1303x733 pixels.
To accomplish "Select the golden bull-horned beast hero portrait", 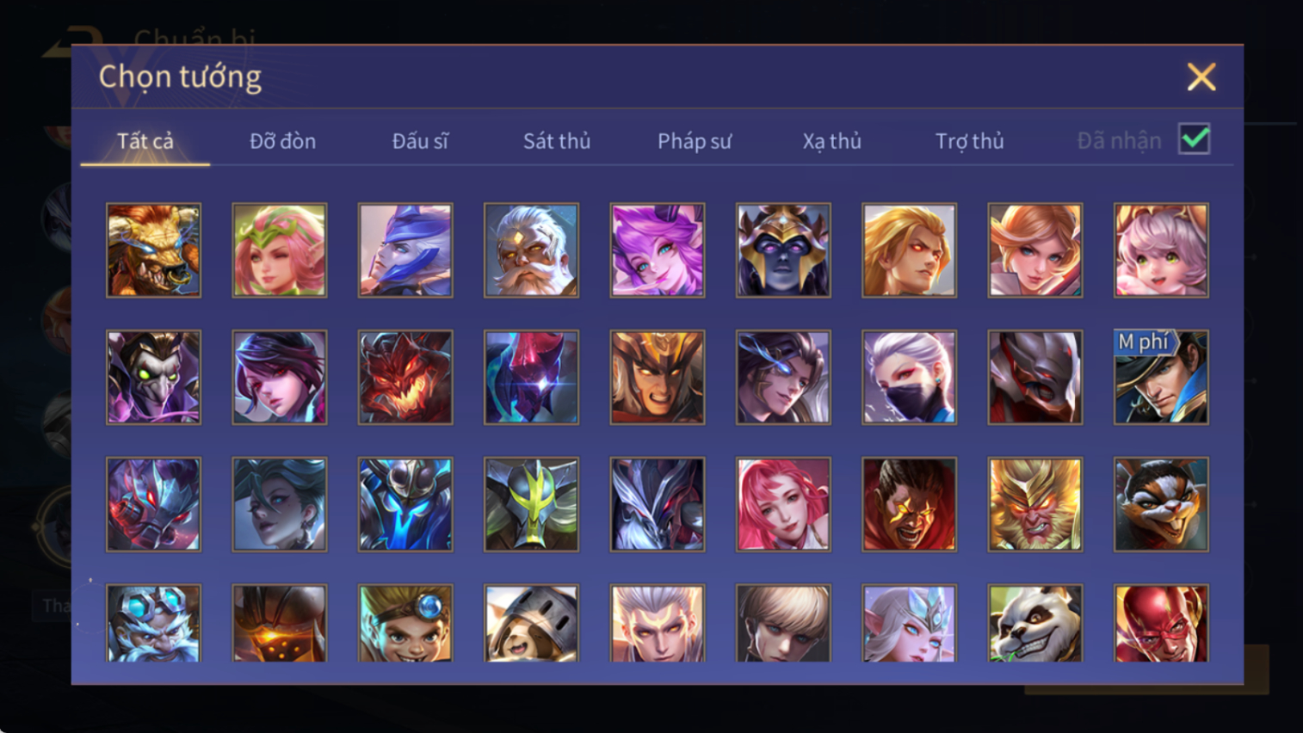I will click(153, 250).
